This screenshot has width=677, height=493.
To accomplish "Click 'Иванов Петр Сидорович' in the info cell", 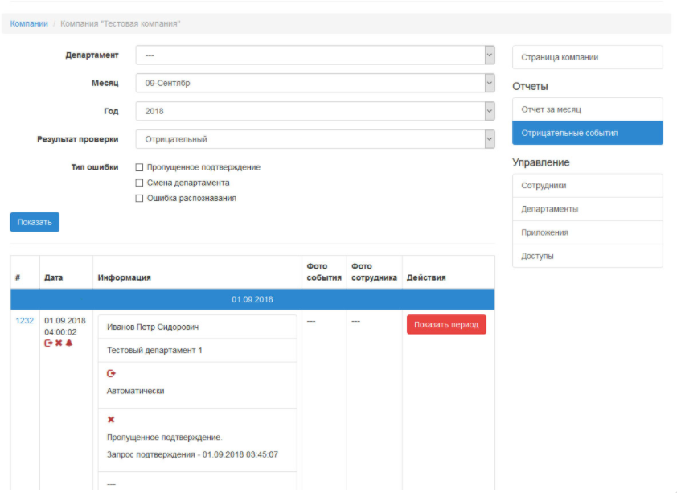I will coord(153,327).
